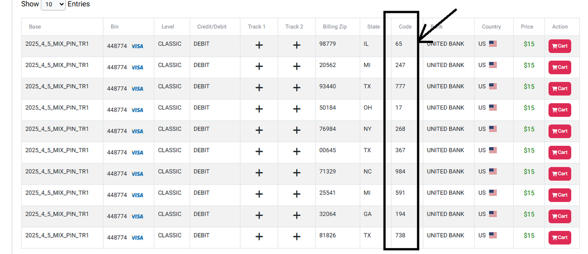Sort by the Level column header
Viewport: 588px width, 254px height.
point(168,27)
